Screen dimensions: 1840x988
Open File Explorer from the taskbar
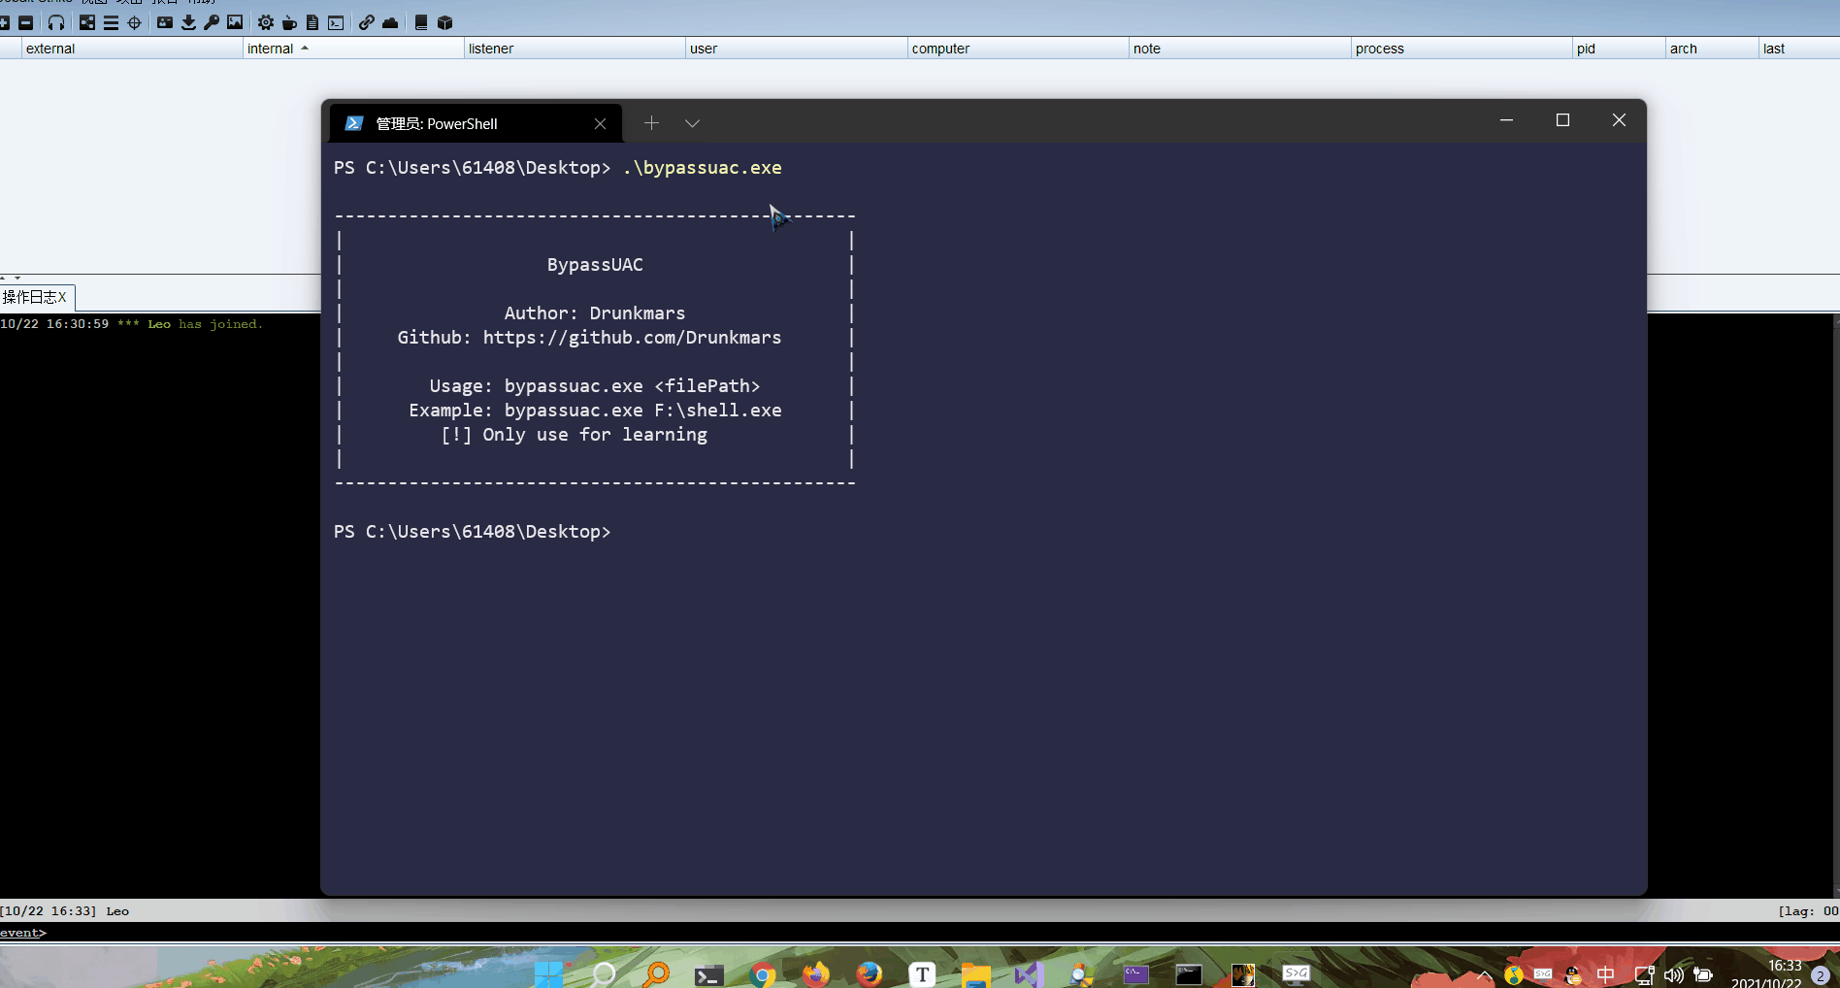coord(975,973)
